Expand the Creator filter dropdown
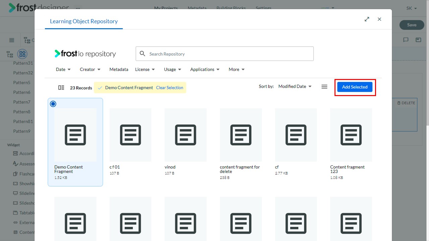This screenshot has width=429, height=241. tap(90, 69)
